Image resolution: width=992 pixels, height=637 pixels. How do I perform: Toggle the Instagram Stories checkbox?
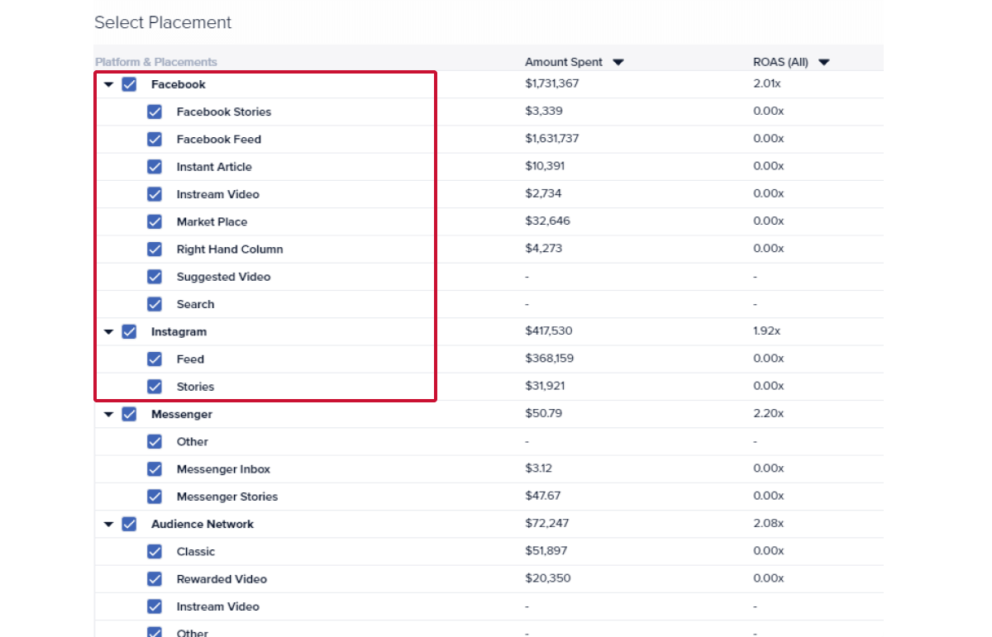pos(155,387)
